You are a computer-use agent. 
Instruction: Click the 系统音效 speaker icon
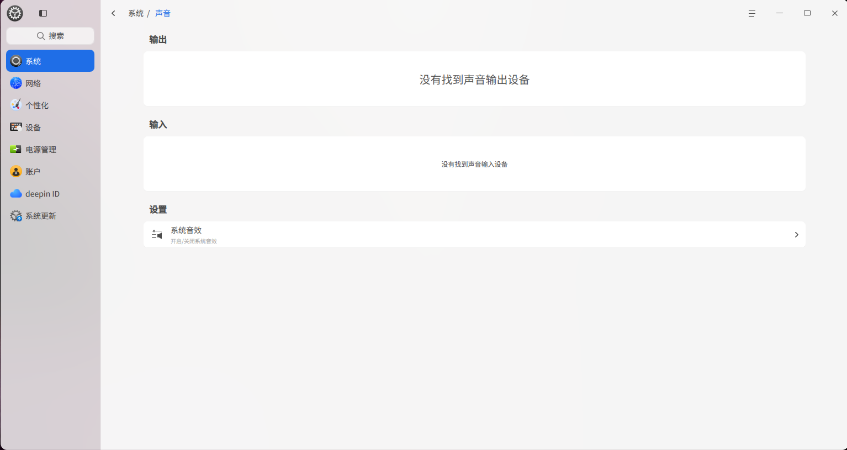click(157, 234)
